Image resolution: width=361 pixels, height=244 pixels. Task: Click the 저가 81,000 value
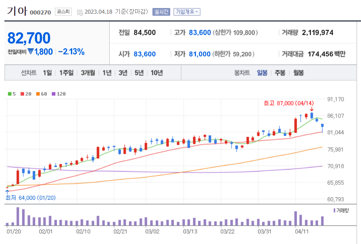coord(200,54)
